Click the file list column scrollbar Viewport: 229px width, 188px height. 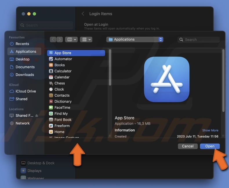(110, 67)
